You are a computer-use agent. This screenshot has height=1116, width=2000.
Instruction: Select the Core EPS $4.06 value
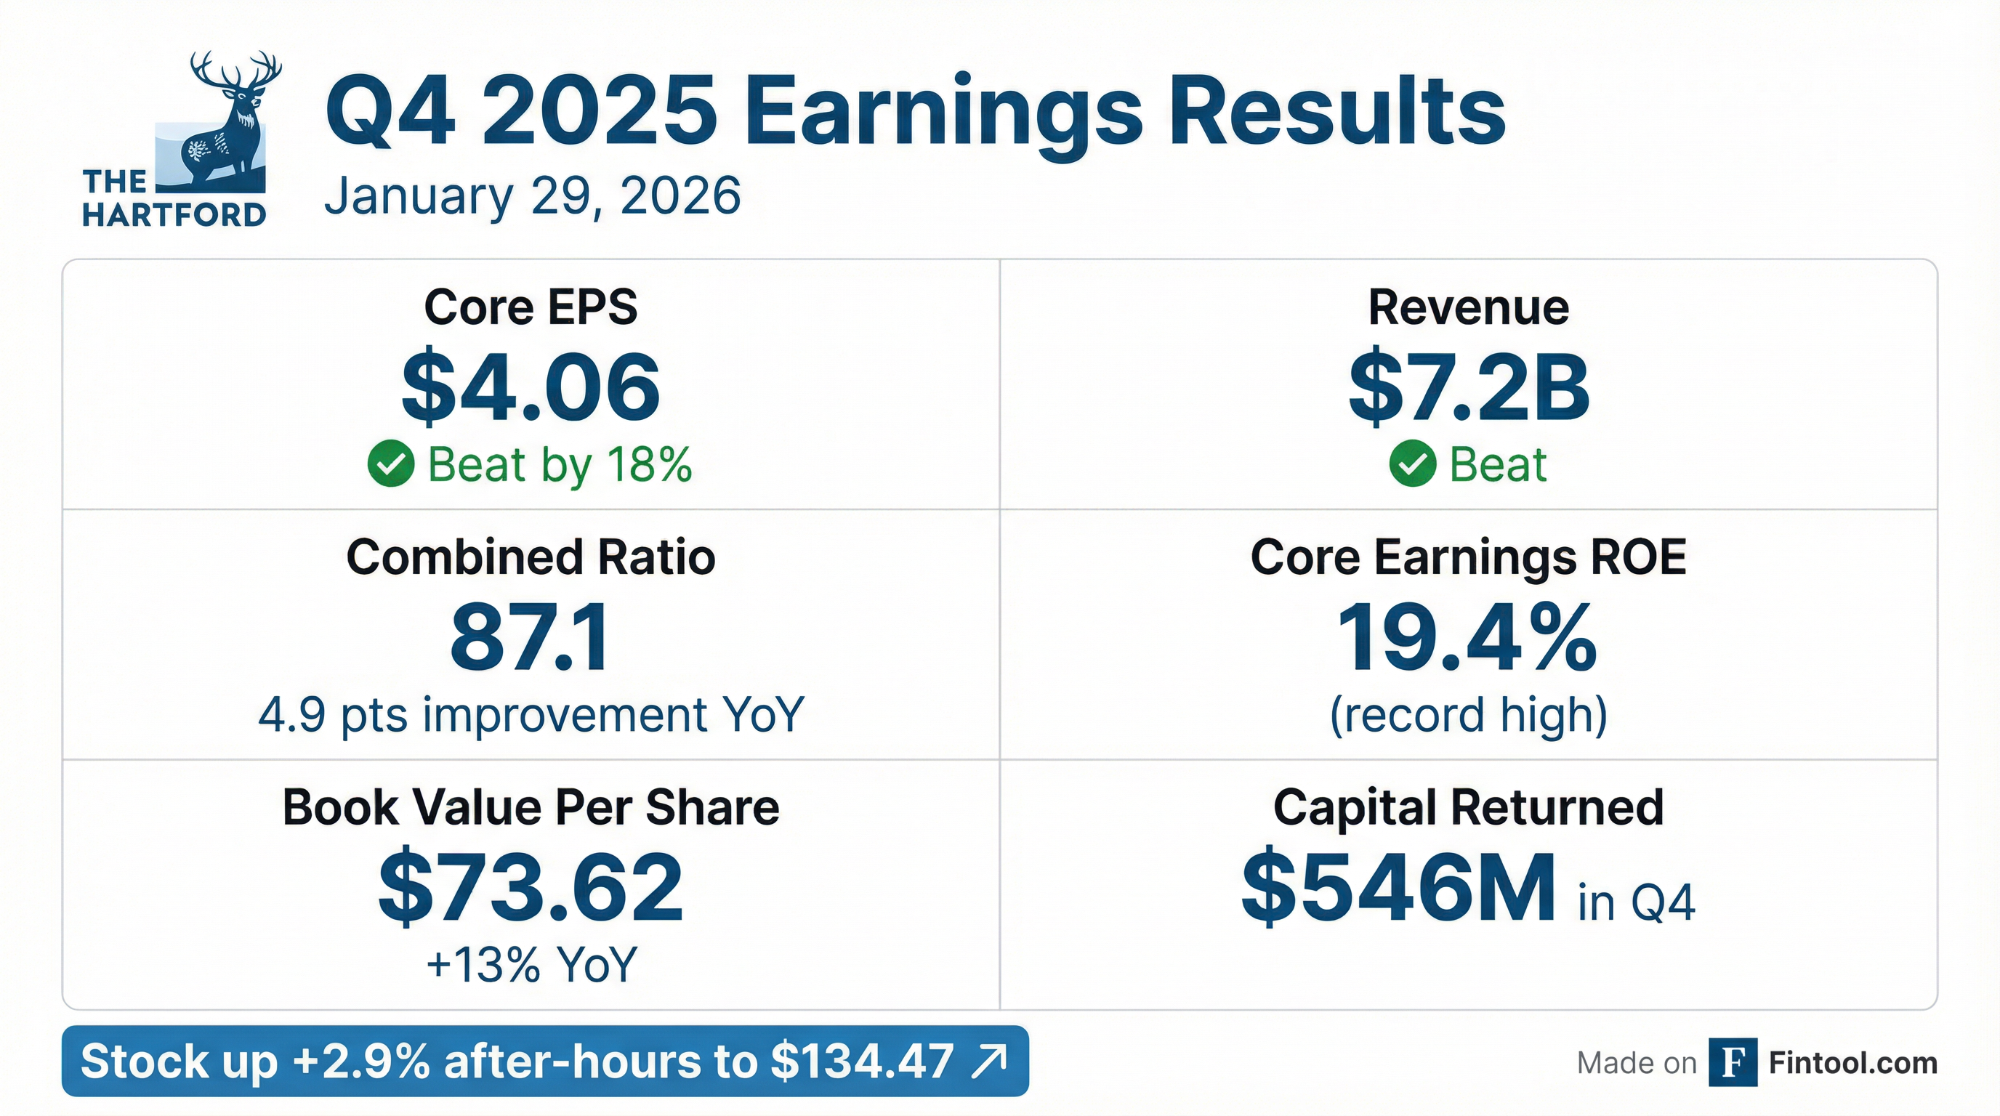pos(531,387)
